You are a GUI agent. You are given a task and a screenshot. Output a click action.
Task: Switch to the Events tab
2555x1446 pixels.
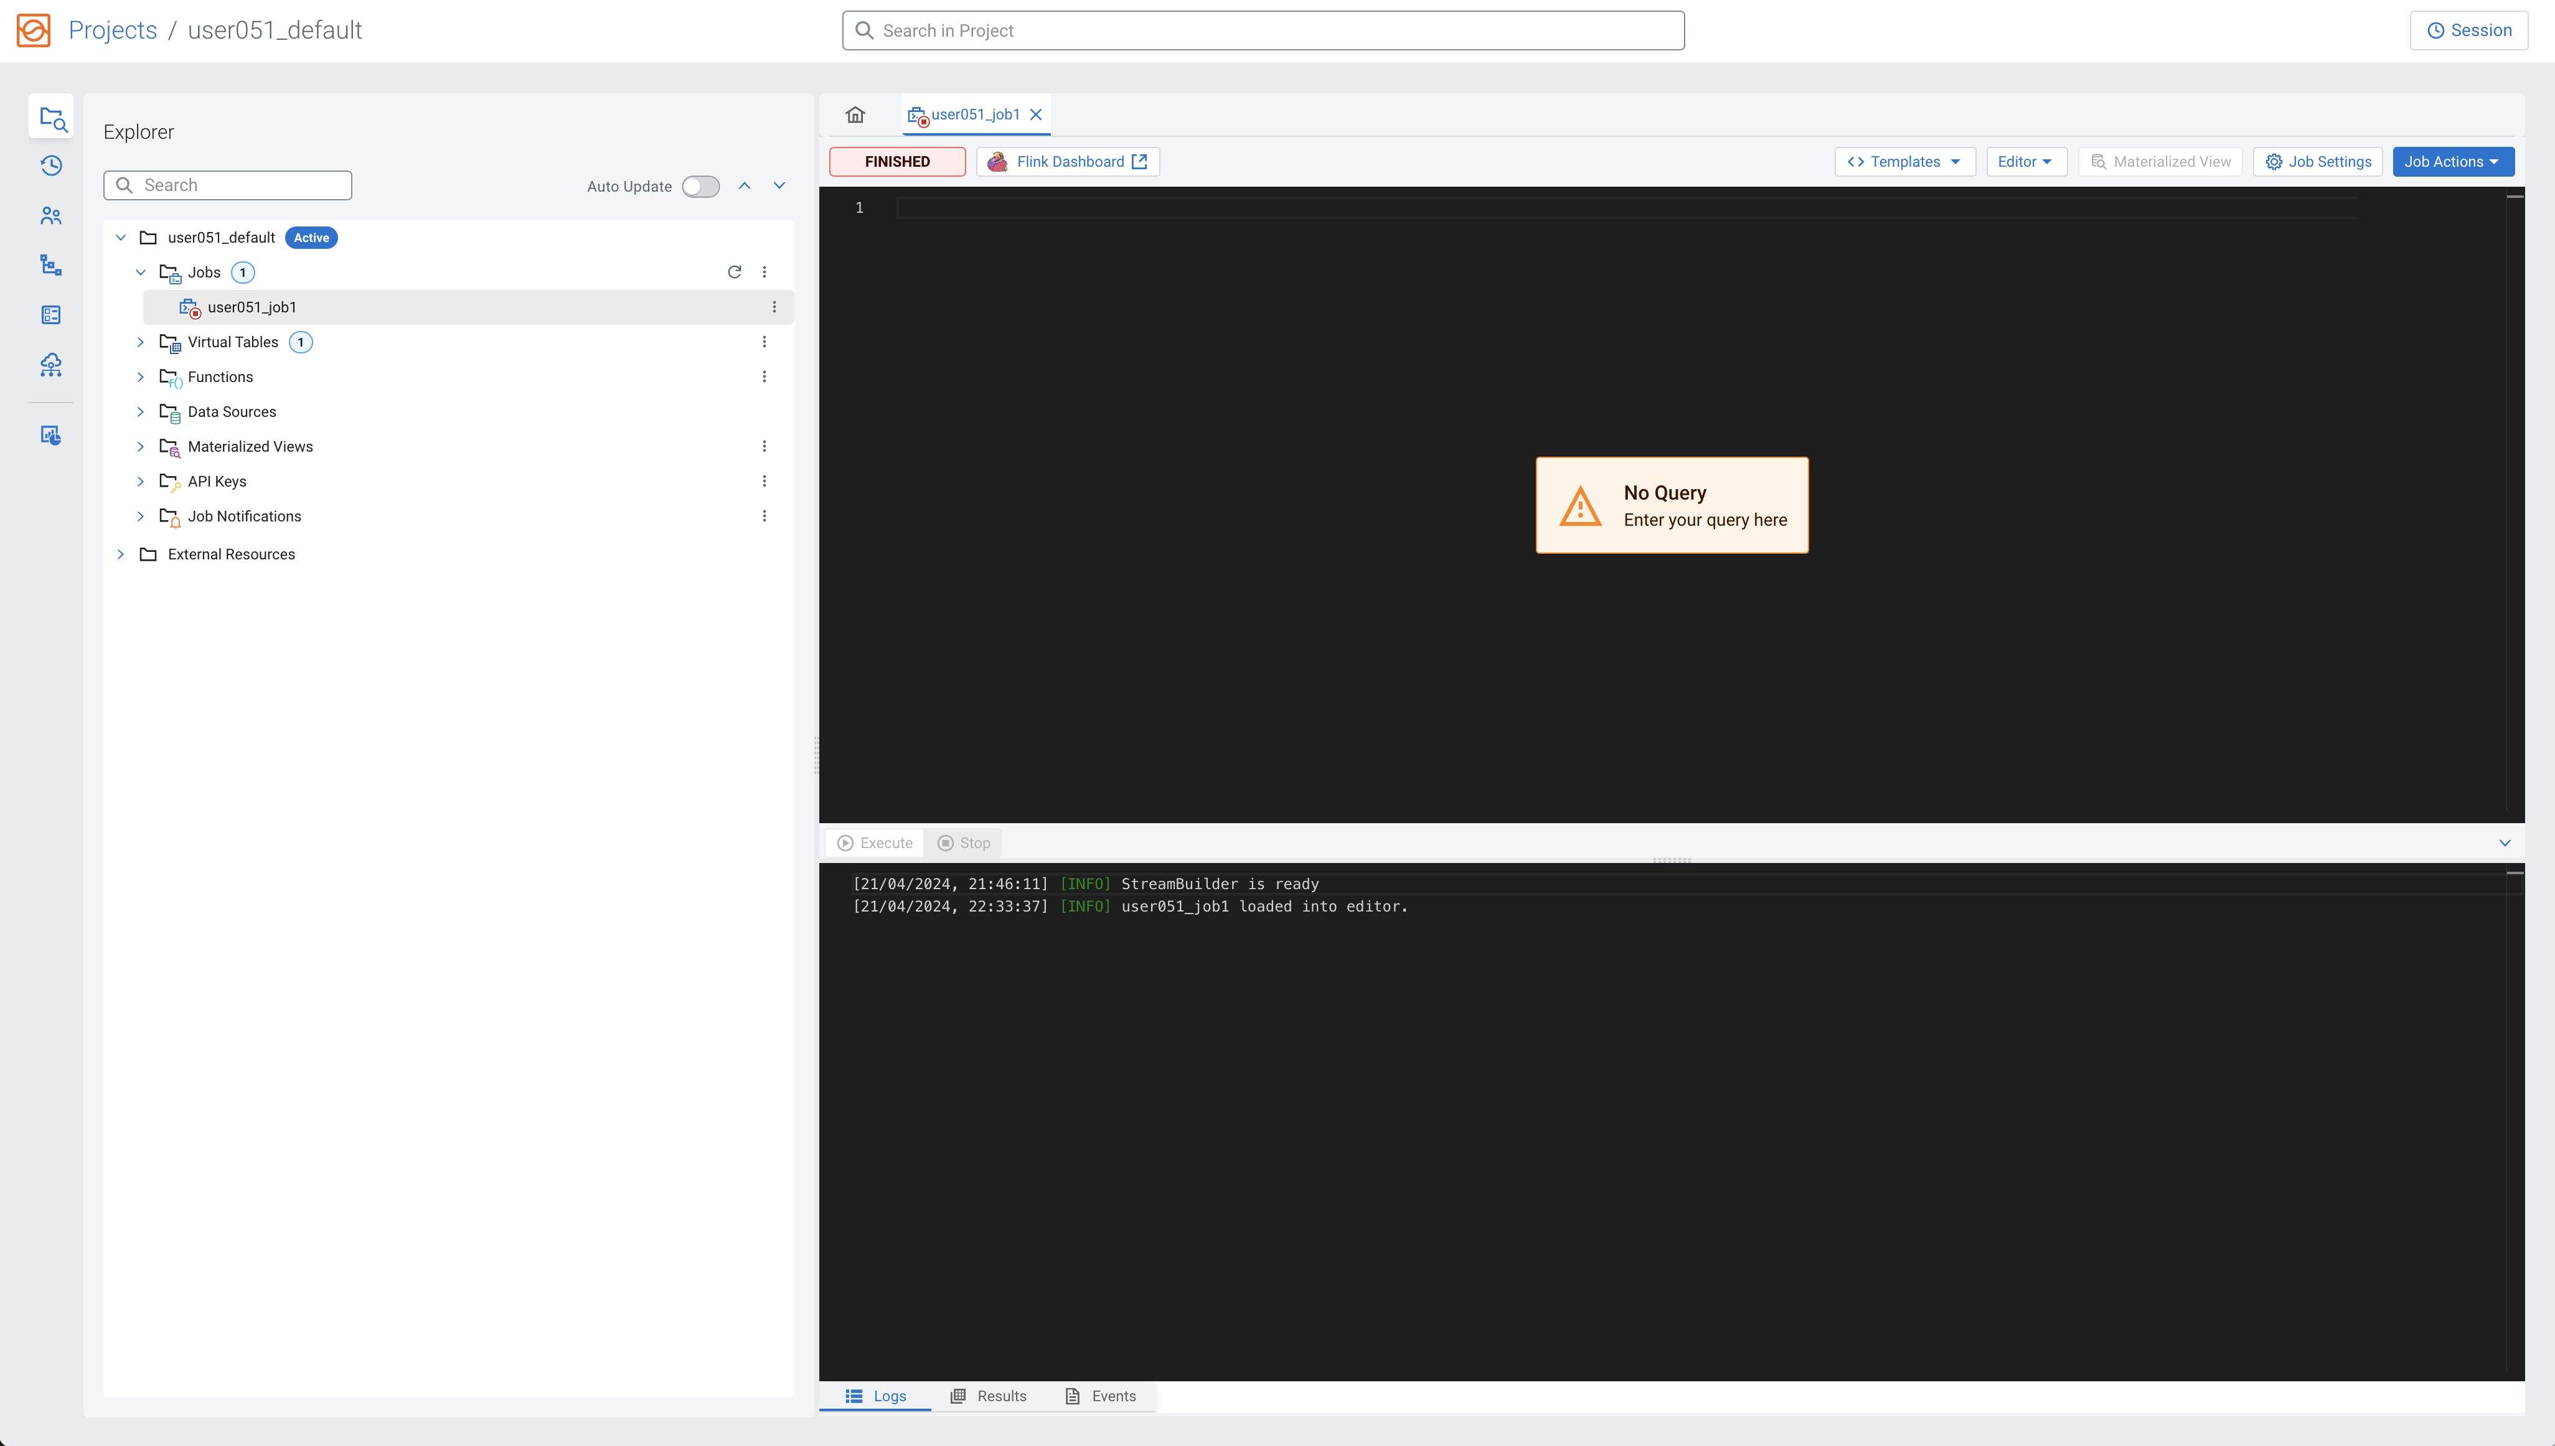click(x=1101, y=1396)
